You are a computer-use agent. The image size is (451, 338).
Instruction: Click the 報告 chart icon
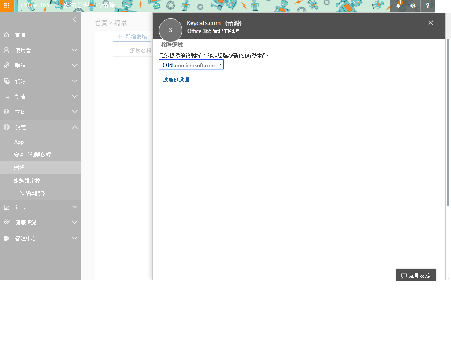click(7, 207)
